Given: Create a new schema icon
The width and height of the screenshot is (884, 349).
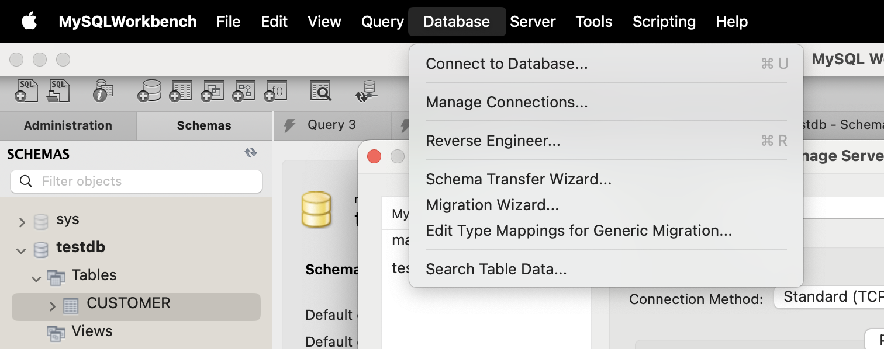Looking at the screenshot, I should 149,91.
